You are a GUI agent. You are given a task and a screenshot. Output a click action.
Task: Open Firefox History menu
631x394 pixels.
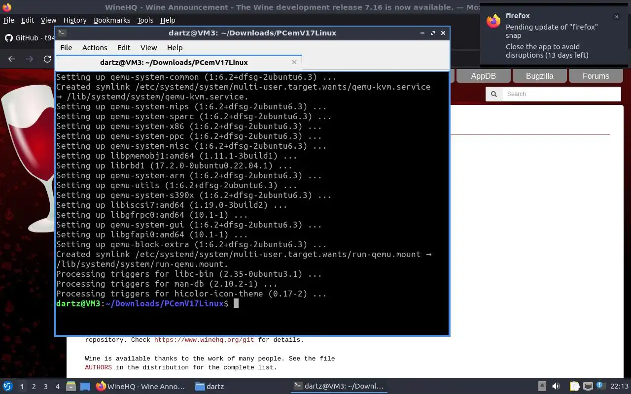coord(75,20)
